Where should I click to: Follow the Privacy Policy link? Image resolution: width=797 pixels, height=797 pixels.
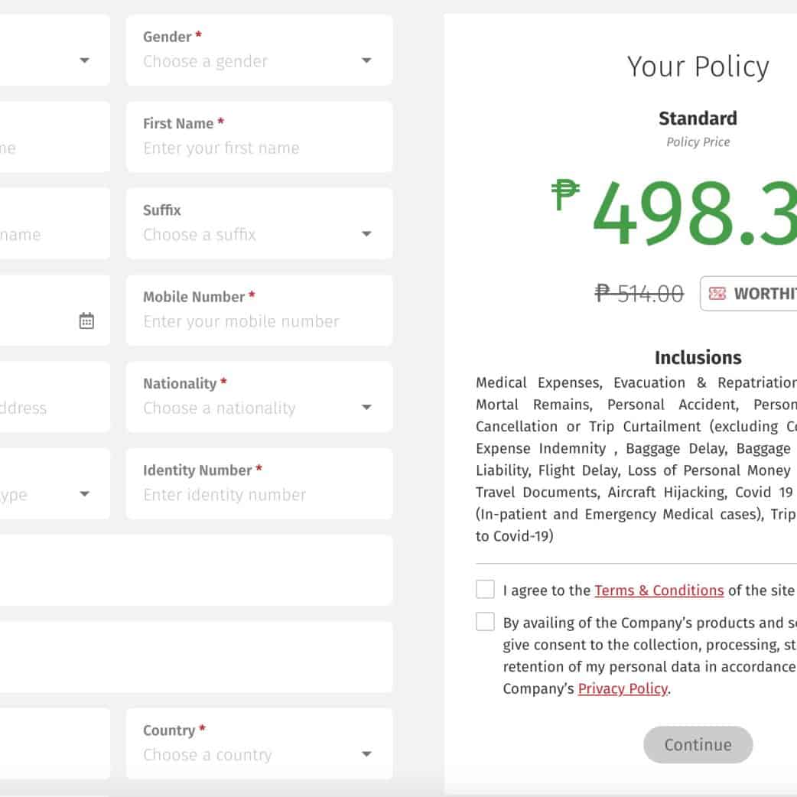pos(623,688)
